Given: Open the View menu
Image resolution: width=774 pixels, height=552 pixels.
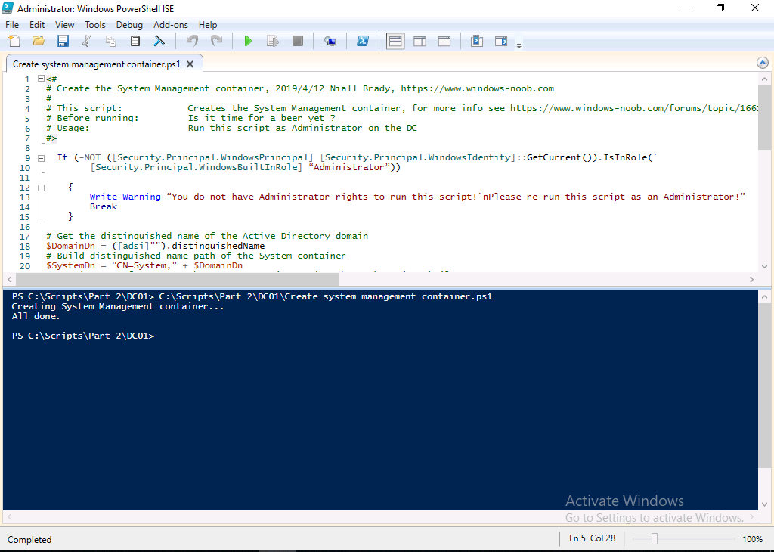Looking at the screenshot, I should pyautogui.click(x=65, y=25).
